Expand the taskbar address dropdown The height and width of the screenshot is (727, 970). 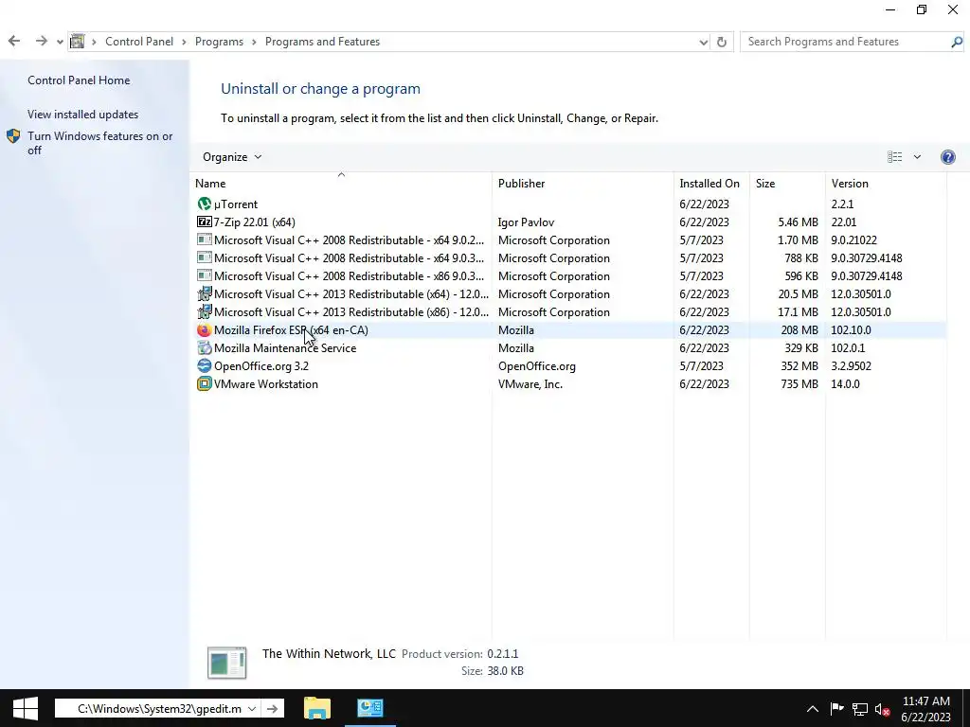click(252, 708)
